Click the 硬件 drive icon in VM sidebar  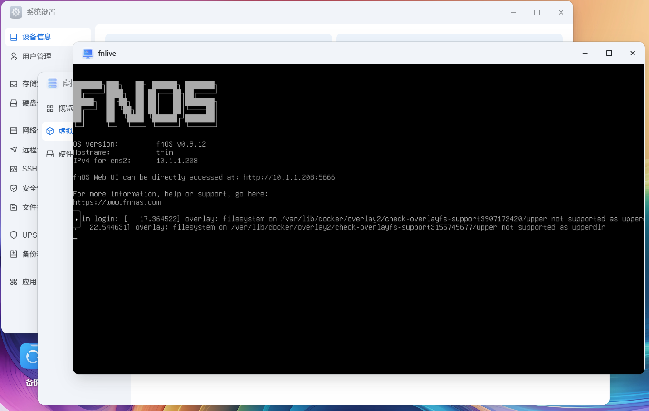(50, 154)
